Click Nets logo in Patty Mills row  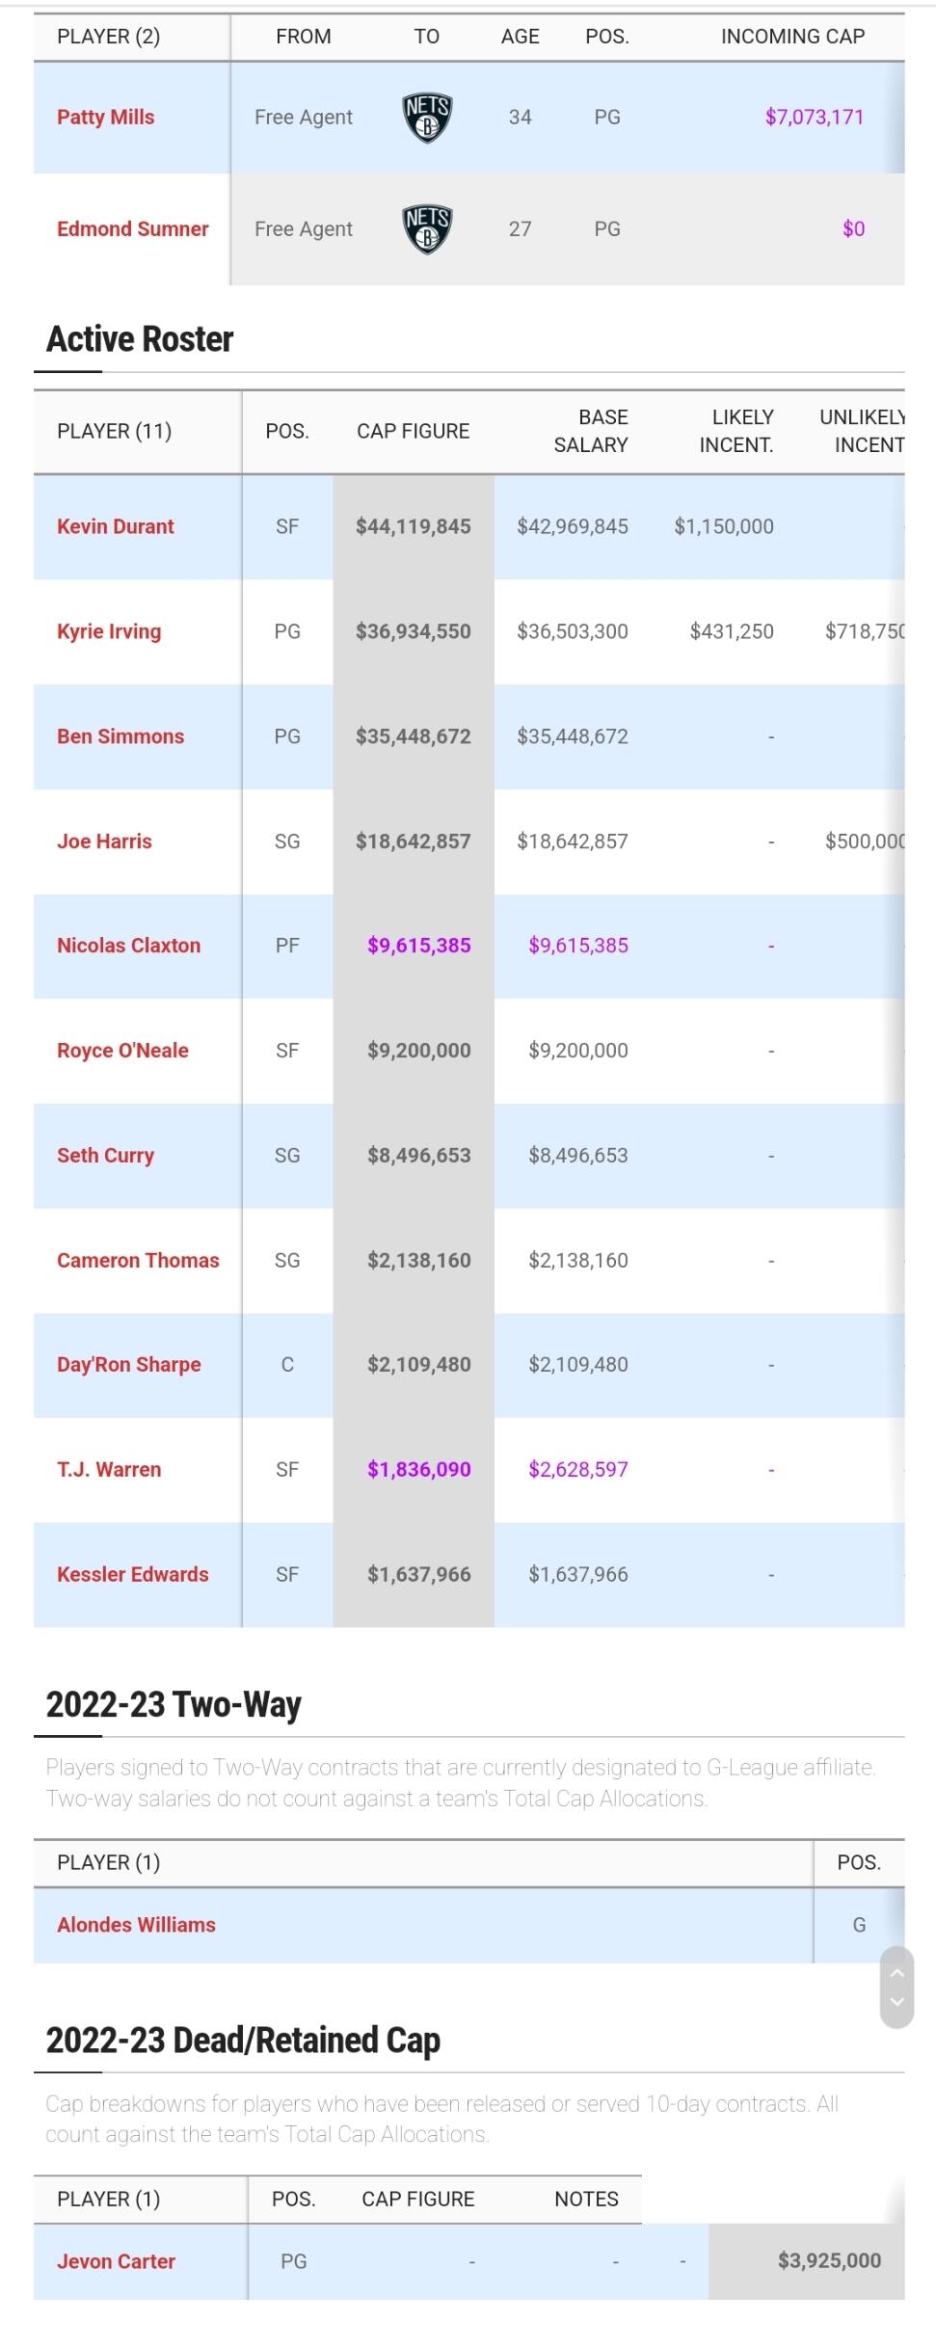pyautogui.click(x=427, y=118)
